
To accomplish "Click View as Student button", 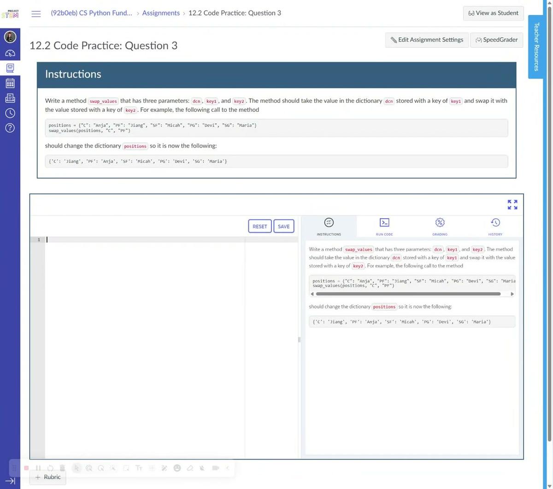I will point(493,13).
